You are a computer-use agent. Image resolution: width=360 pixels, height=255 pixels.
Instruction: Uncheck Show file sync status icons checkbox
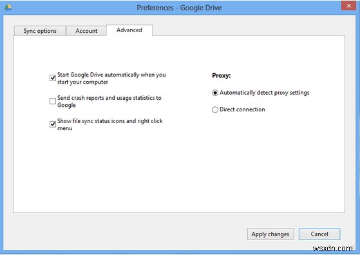53,124
